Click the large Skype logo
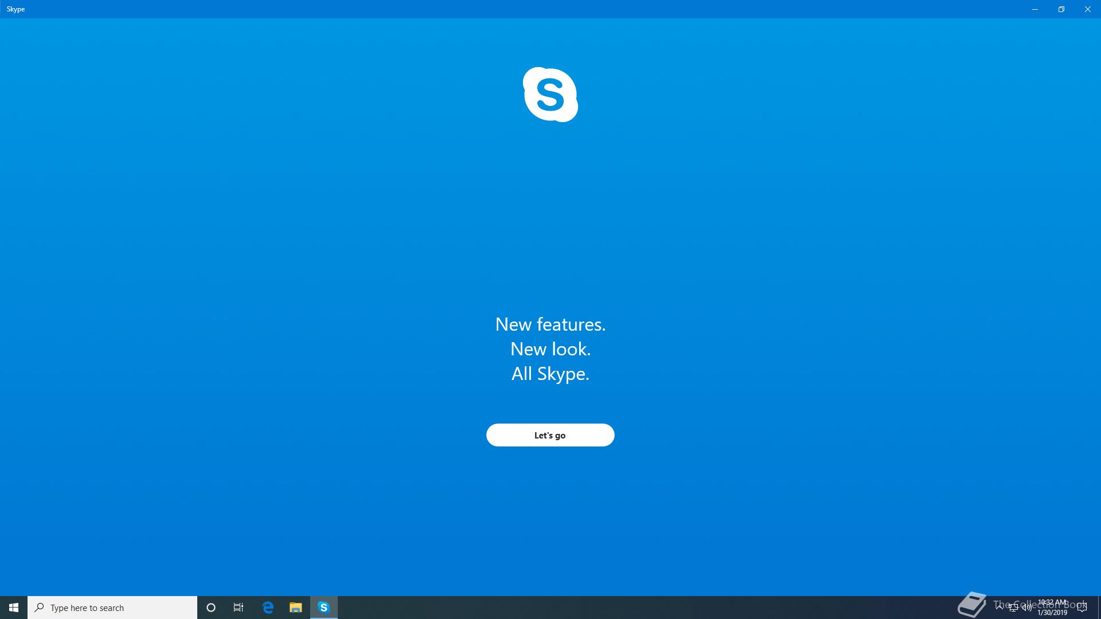Viewport: 1101px width, 619px height. tap(550, 95)
